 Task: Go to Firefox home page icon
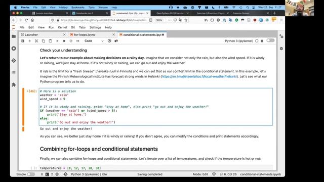pos(32,20)
